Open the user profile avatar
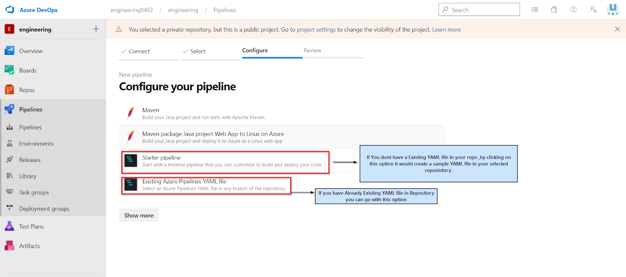The height and width of the screenshot is (277, 626). click(x=613, y=10)
